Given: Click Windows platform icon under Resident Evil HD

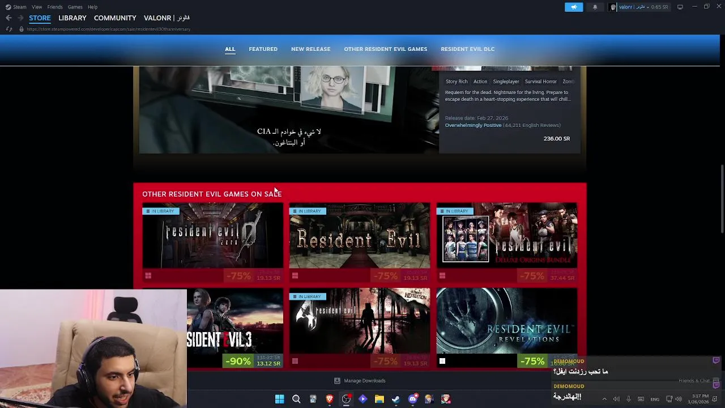Looking at the screenshot, I should coord(295,276).
